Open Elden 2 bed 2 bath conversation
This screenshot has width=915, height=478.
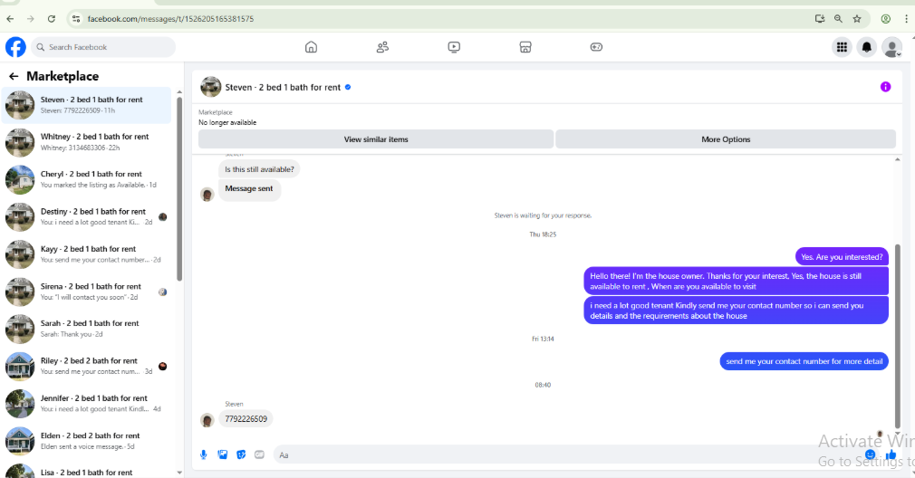point(88,441)
